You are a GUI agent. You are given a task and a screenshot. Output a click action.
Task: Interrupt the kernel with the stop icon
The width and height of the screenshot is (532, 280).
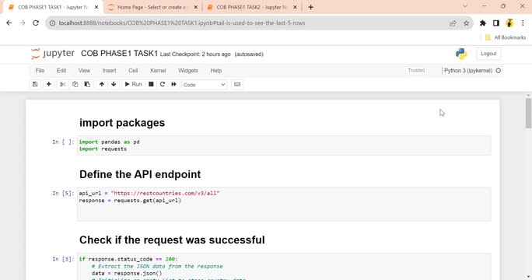[151, 84]
